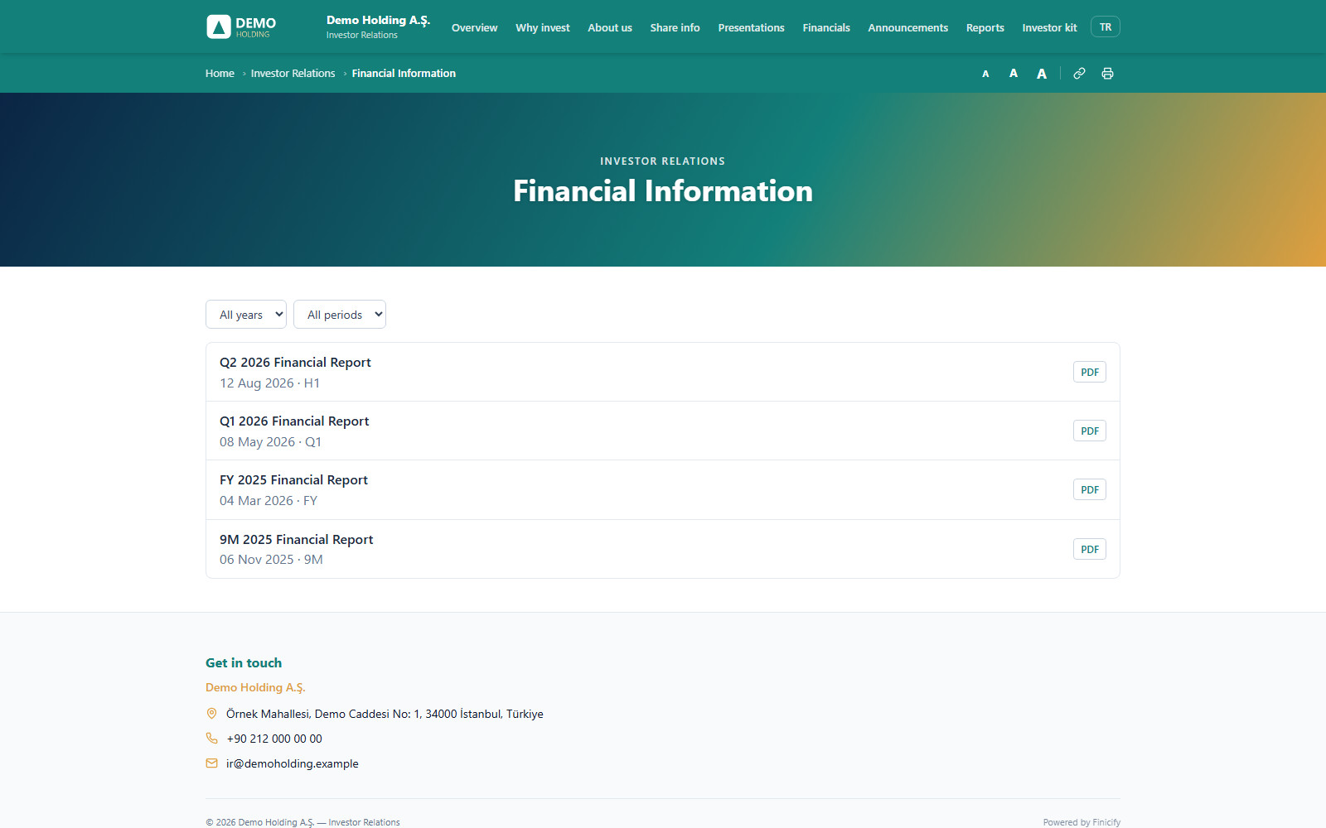
Task: Click Financial Information breadcrumb
Action: [404, 74]
